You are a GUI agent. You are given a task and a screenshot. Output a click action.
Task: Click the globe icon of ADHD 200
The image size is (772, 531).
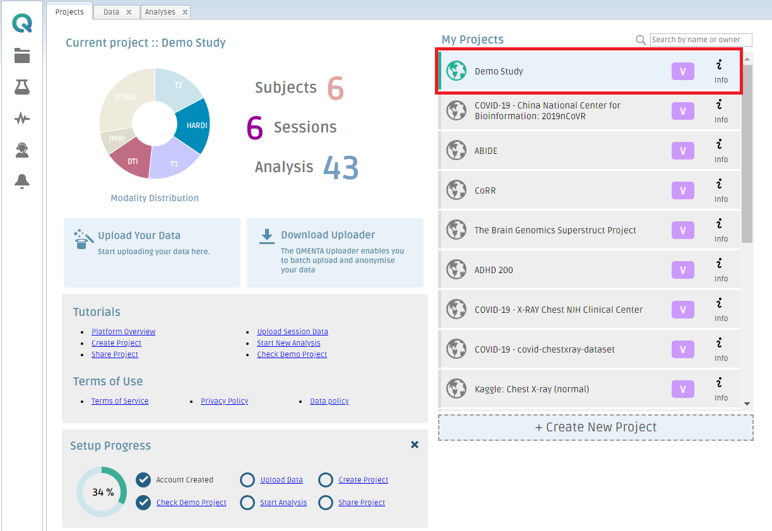click(x=456, y=270)
